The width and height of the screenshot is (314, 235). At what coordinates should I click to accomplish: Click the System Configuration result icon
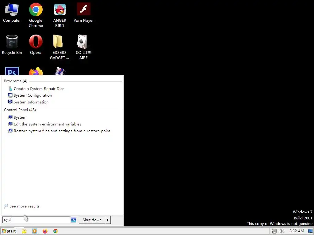click(10, 95)
